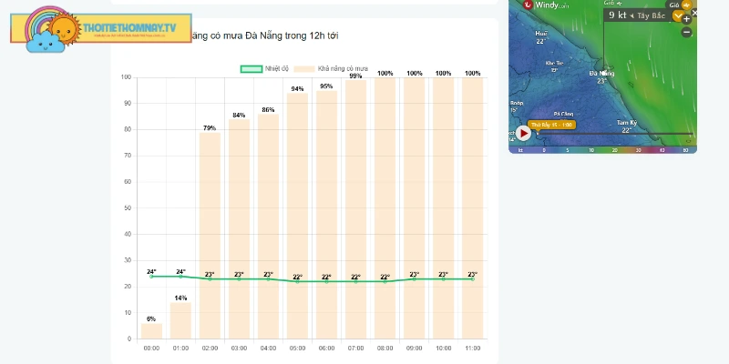Click the 79% rain bar at 02:00
Viewport: 729px width, 364px height.
coord(210,236)
